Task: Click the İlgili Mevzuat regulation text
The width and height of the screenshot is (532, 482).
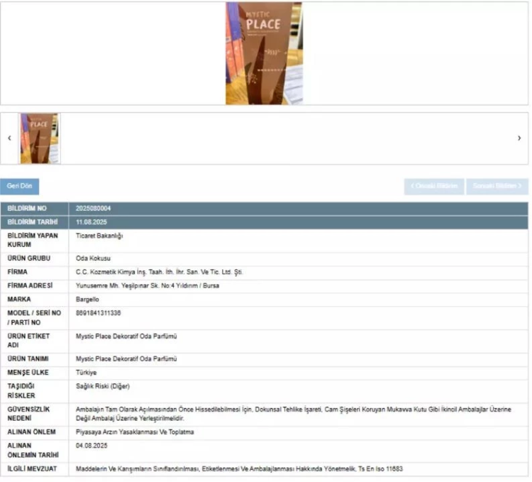Action: point(240,469)
